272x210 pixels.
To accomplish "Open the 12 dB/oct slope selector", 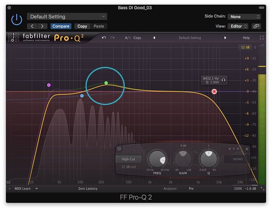I will [129, 167].
